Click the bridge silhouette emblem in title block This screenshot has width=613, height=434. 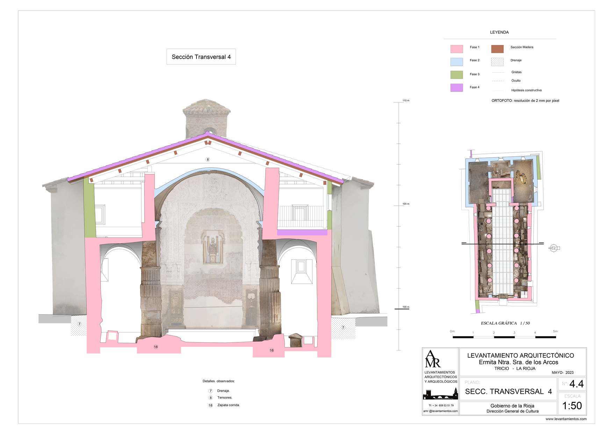pyautogui.click(x=440, y=394)
